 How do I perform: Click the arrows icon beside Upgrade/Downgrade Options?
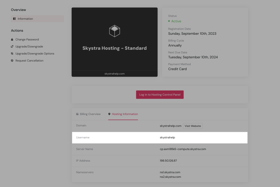pyautogui.click(x=12, y=54)
